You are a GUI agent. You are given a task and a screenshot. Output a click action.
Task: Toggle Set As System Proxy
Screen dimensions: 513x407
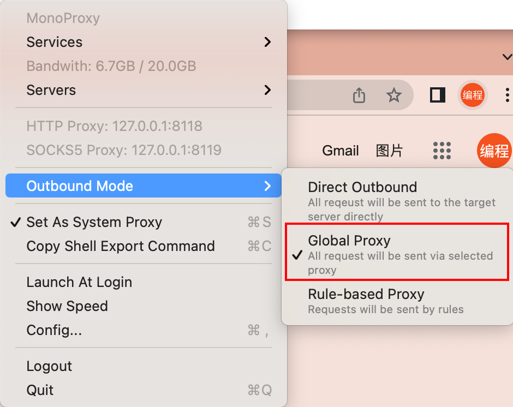click(94, 222)
